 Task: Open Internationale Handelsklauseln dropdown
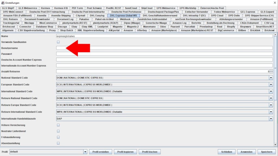271,119
